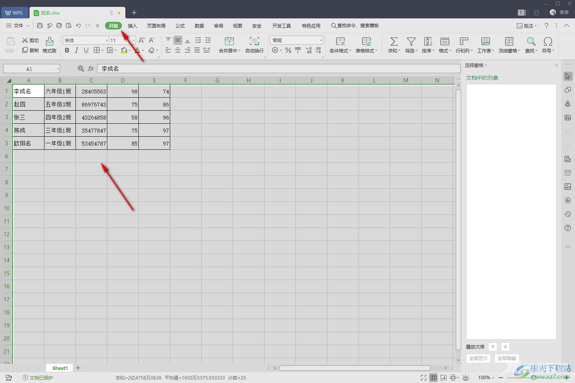
Task: Open the 公式 (Formulas) tab
Action: point(180,26)
